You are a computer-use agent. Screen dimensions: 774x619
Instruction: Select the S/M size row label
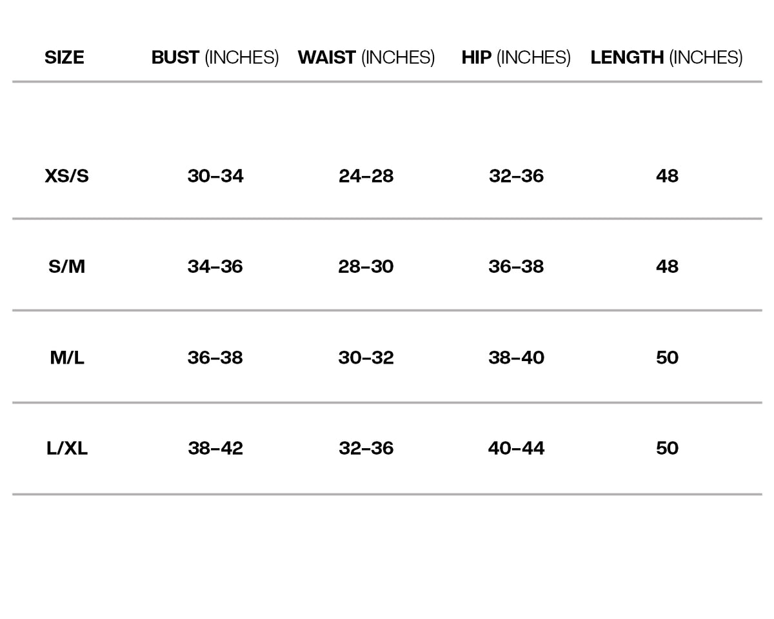67,266
